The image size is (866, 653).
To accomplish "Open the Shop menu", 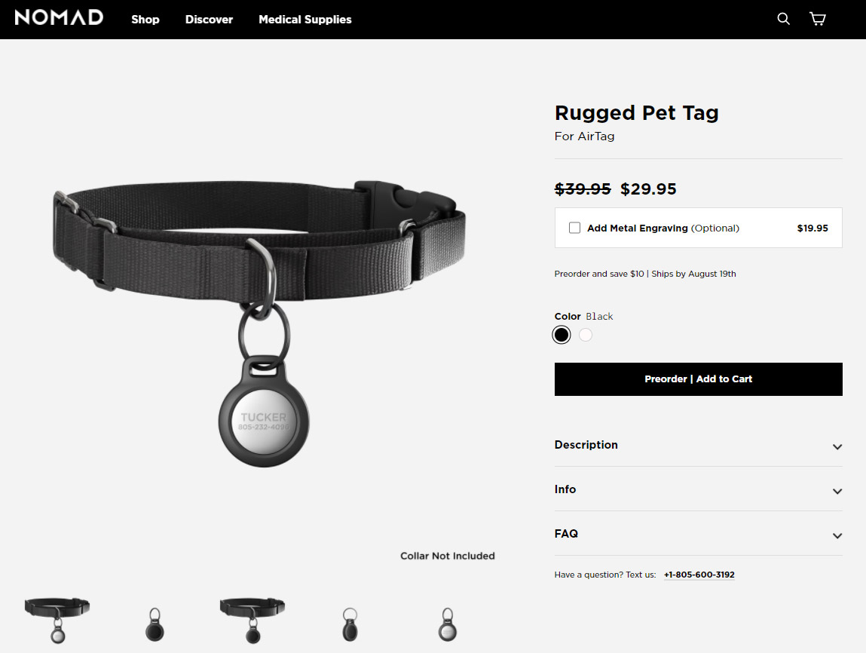I will click(x=145, y=20).
